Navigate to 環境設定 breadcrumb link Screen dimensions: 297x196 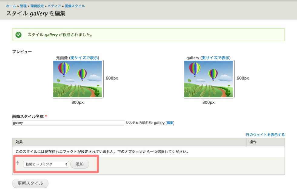[x=38, y=6]
